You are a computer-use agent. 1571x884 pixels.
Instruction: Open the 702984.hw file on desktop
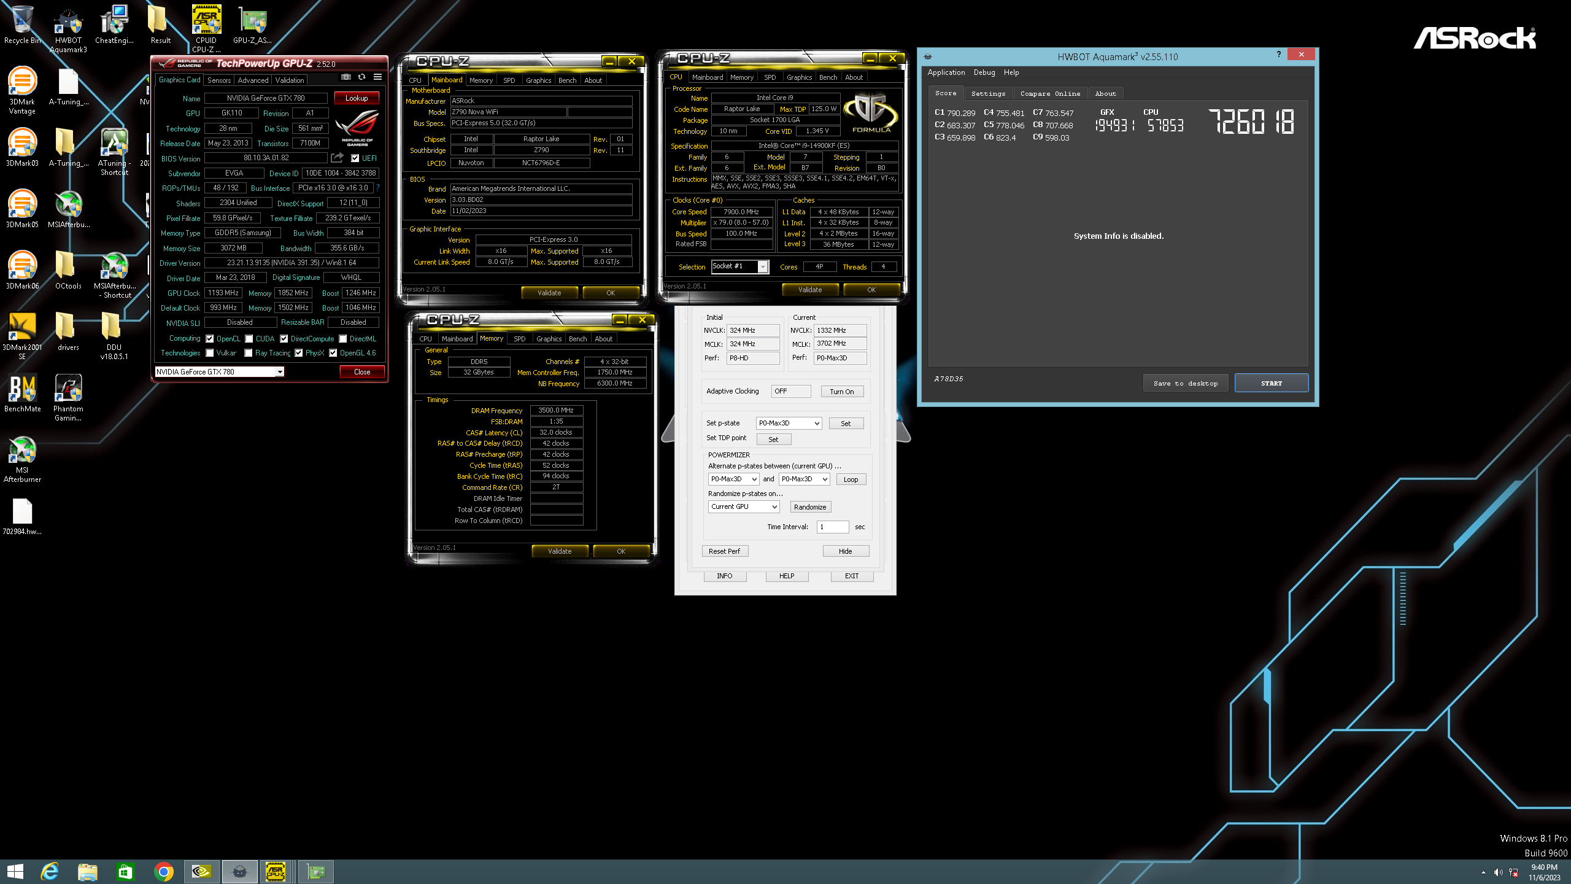pos(22,516)
